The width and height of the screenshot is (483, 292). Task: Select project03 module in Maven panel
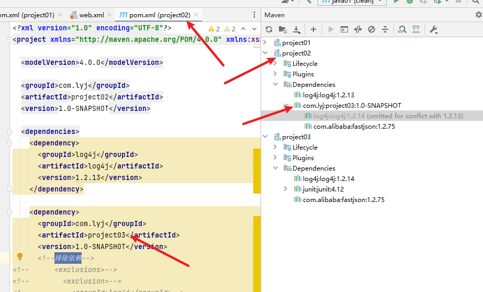tap(296, 137)
